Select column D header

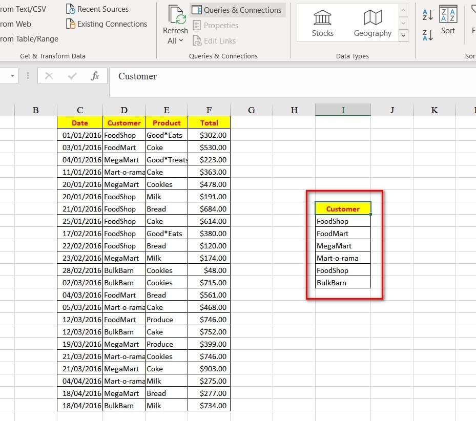pyautogui.click(x=124, y=110)
